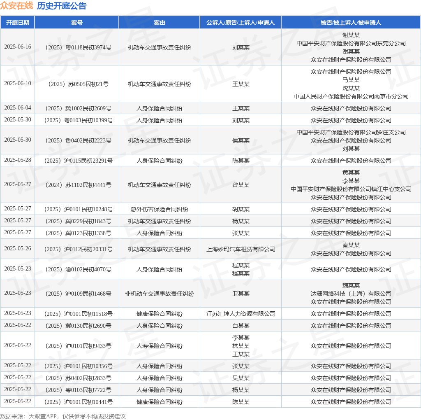Click defendant 沈某某

[351, 88]
